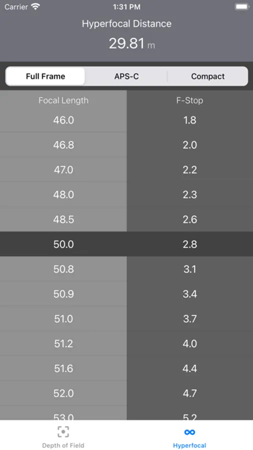The image size is (253, 450).
Task: Pick f-stop 4.0 in the picker
Action: pyautogui.click(x=190, y=343)
